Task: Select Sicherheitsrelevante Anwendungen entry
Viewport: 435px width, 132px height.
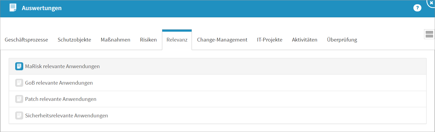Action: [66, 115]
